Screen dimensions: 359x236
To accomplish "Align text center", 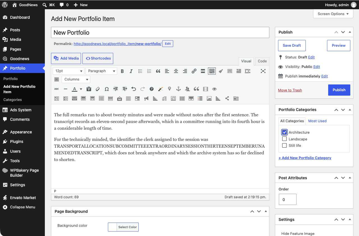I will tap(176, 71).
